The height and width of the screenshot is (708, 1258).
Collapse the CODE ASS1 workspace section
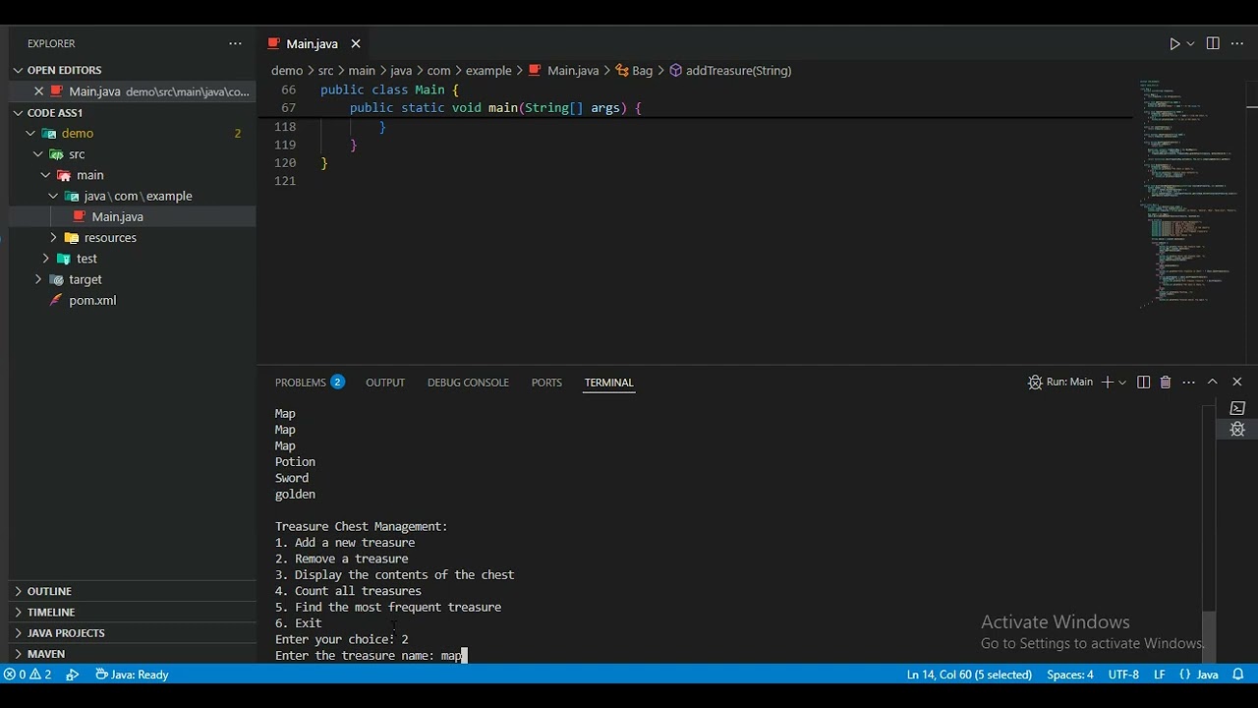[55, 112]
